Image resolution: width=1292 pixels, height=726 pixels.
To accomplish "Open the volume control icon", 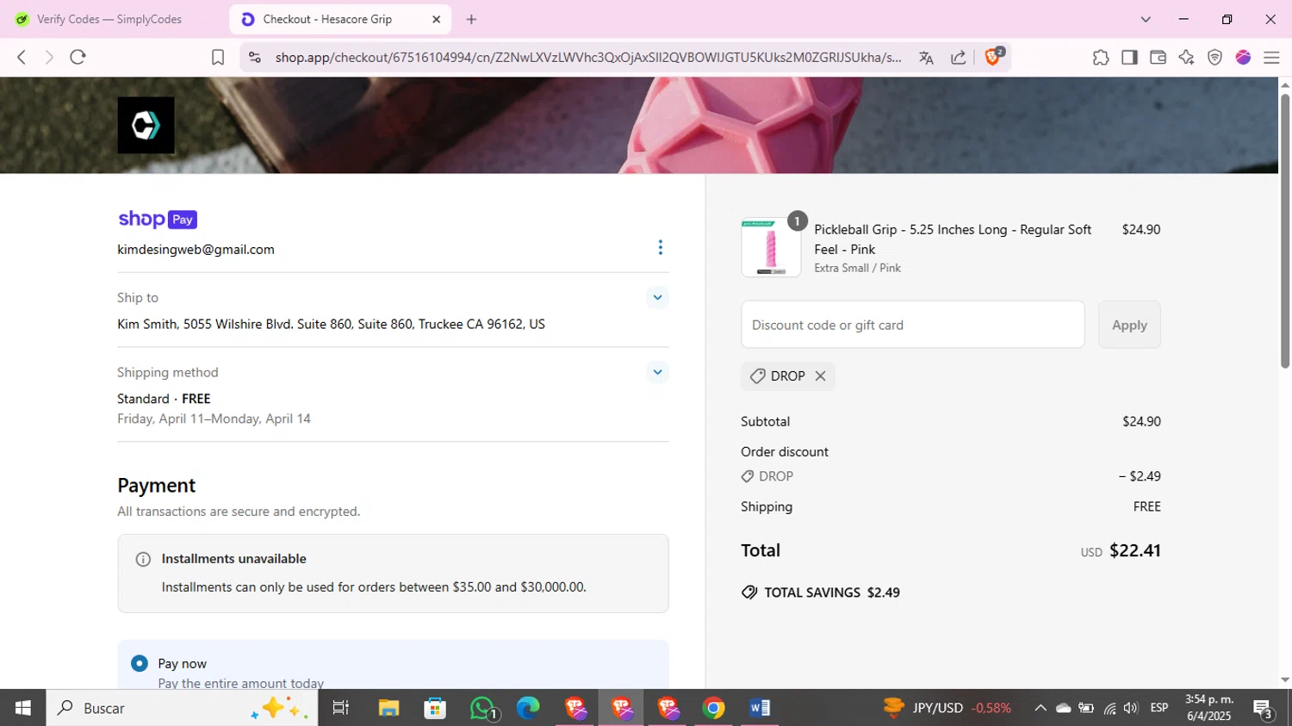I will pyautogui.click(x=1131, y=708).
